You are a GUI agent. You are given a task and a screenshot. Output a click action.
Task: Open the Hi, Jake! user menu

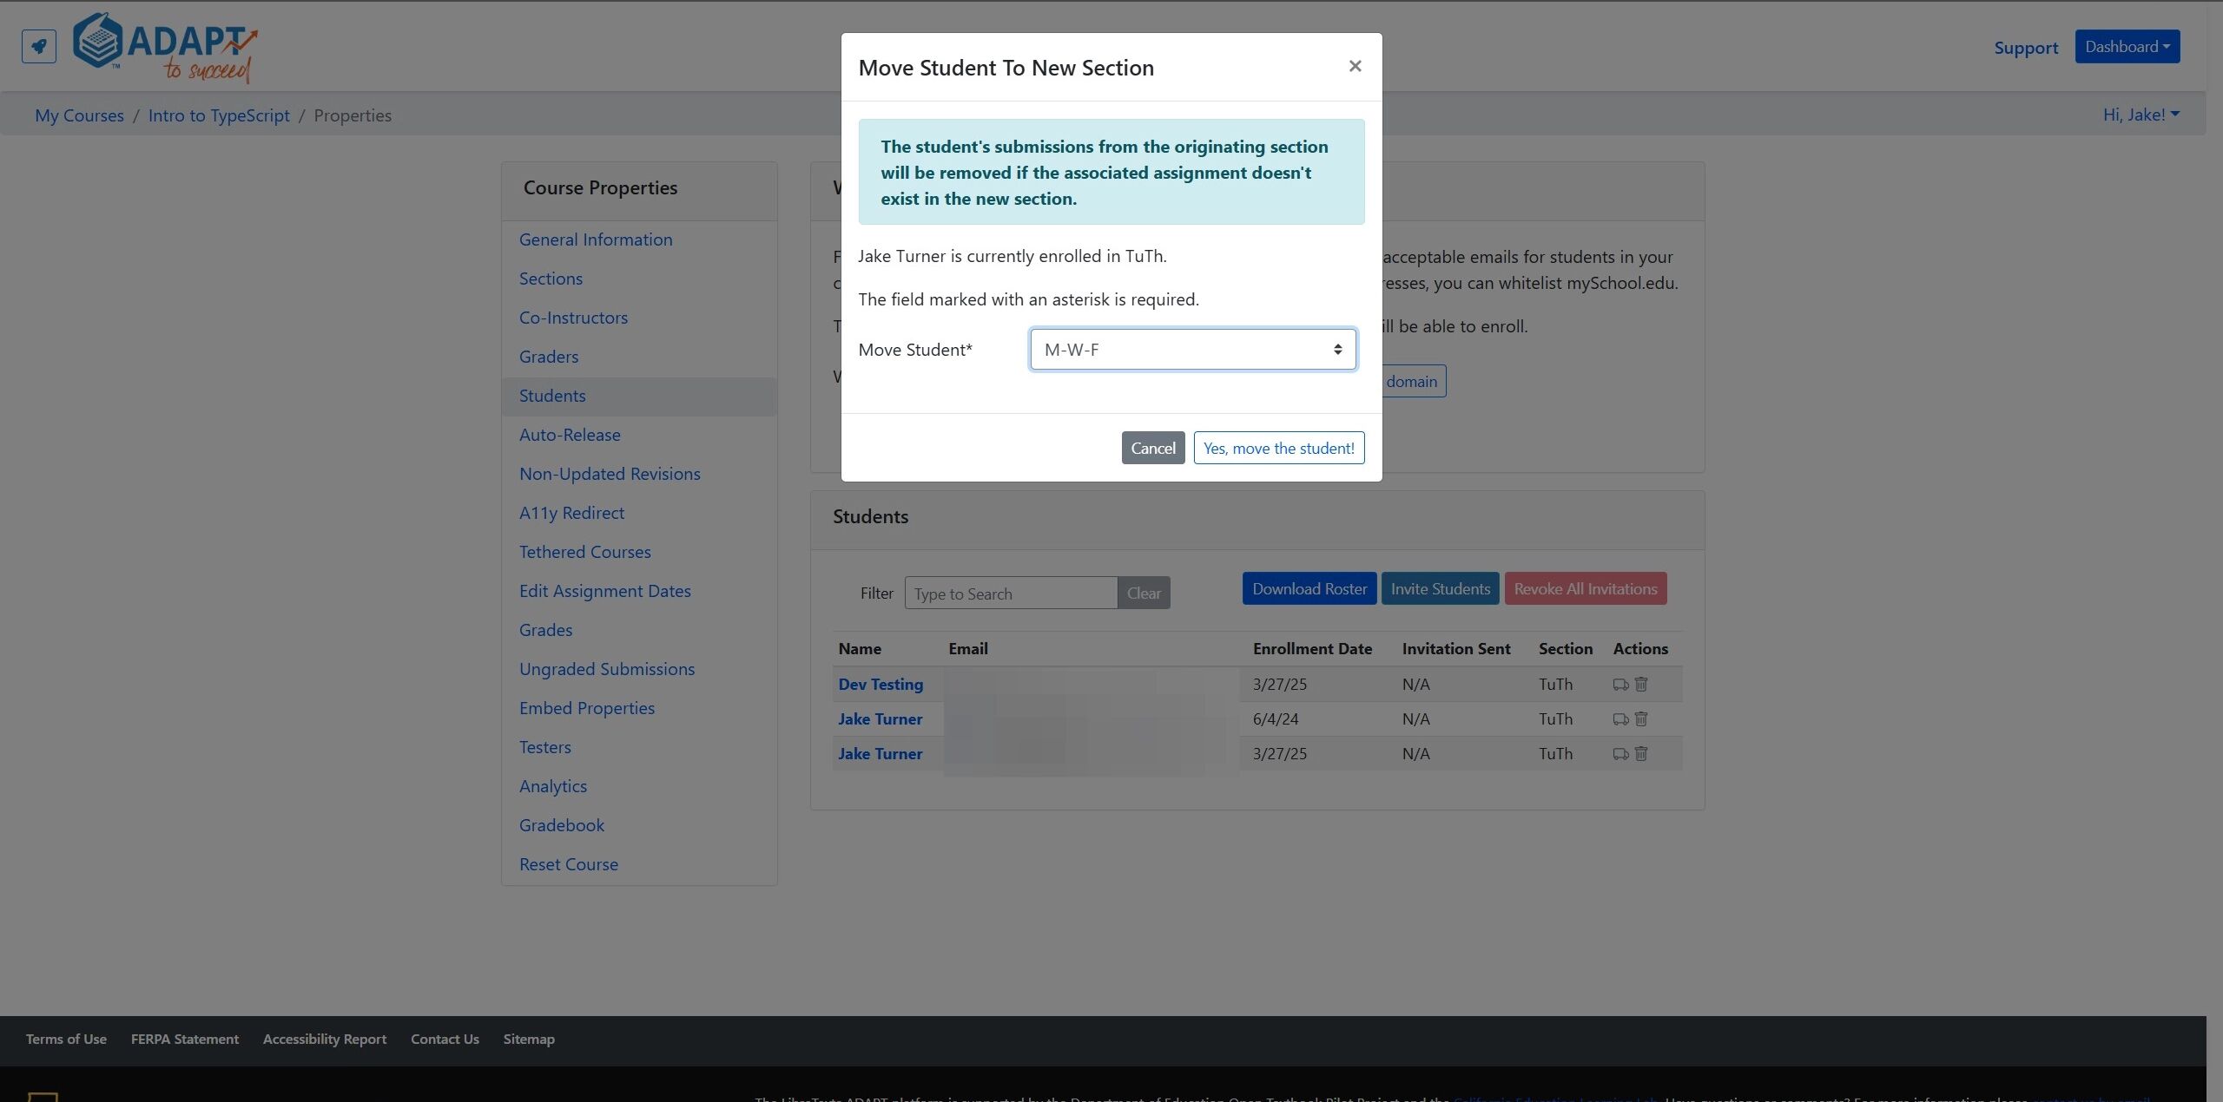(x=2141, y=115)
